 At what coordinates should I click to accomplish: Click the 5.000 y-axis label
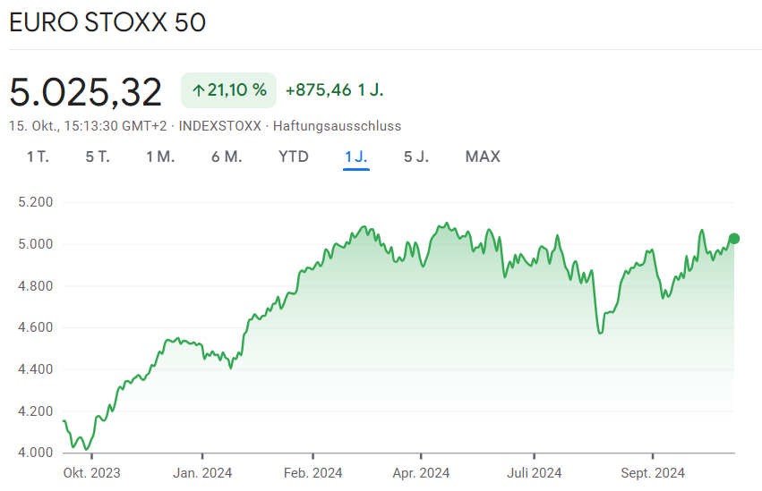pyautogui.click(x=36, y=244)
